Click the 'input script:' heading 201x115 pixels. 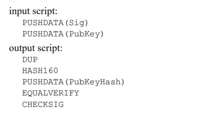tap(33, 11)
